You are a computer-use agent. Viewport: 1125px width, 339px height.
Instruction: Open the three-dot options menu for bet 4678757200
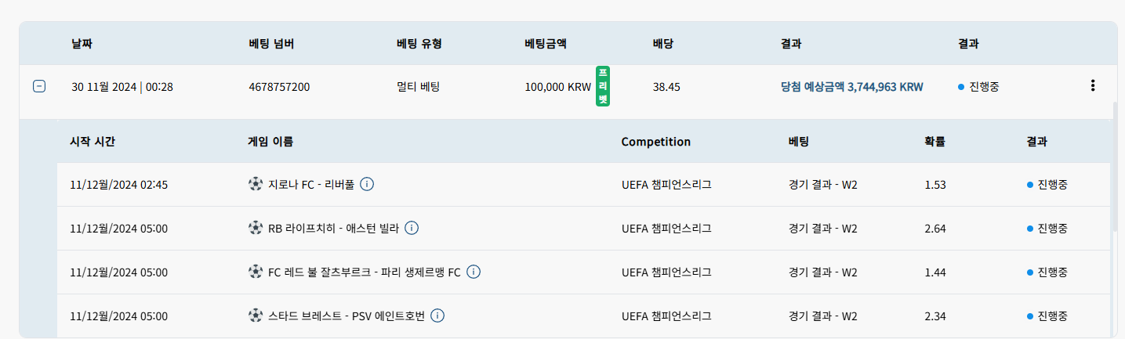coord(1093,86)
